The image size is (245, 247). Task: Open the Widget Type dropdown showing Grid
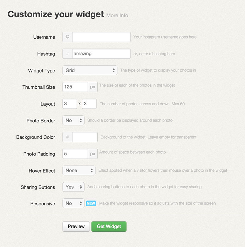(x=90, y=70)
